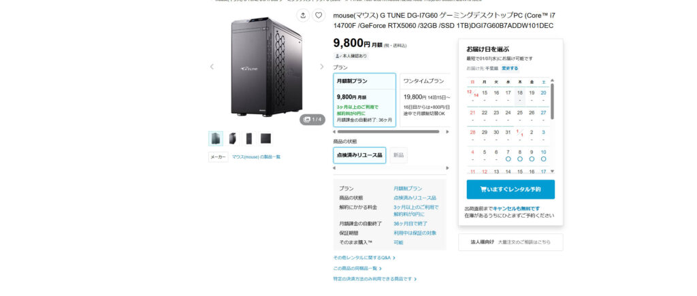697x296 pixels.
Task: Expand その他レンタルに関するQ&A link
Action: [x=364, y=258]
